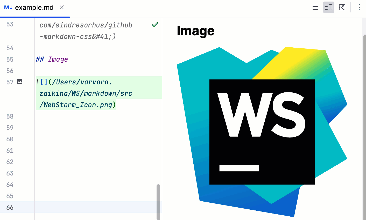Click the Image heading in the preview pane
The width and height of the screenshot is (366, 220).
coord(195,31)
